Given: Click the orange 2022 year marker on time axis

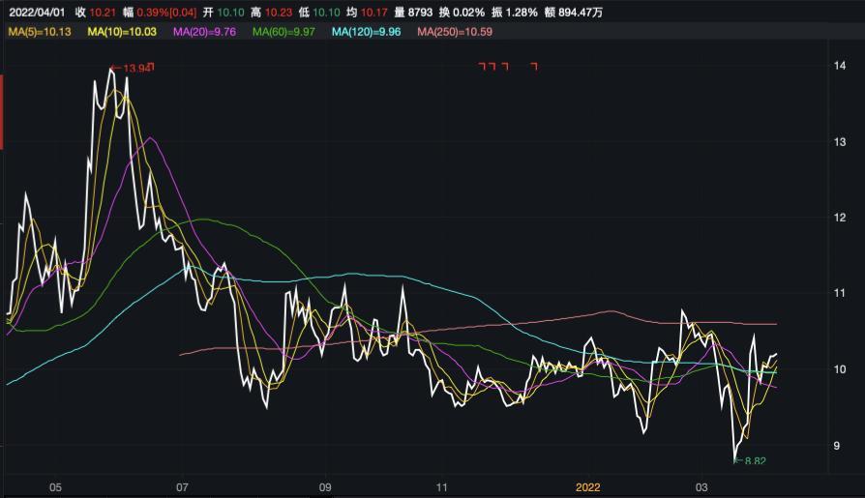Looking at the screenshot, I should point(588,487).
